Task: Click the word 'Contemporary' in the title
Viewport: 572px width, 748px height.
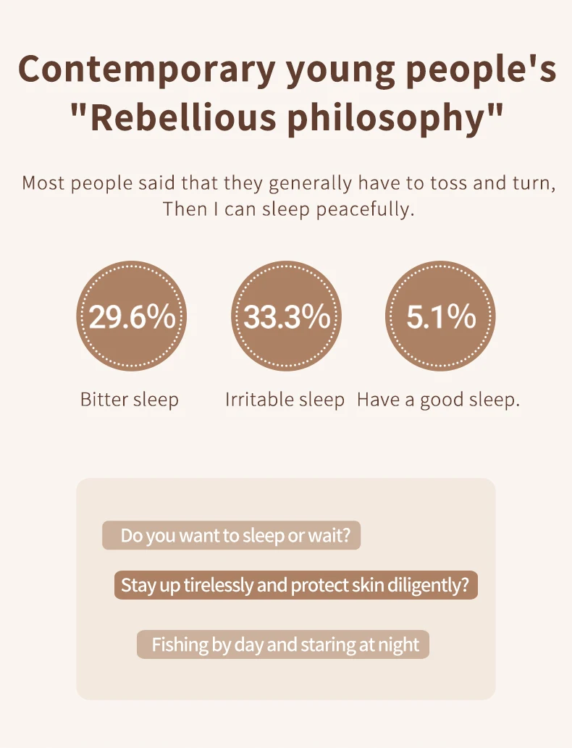Action: (x=146, y=71)
